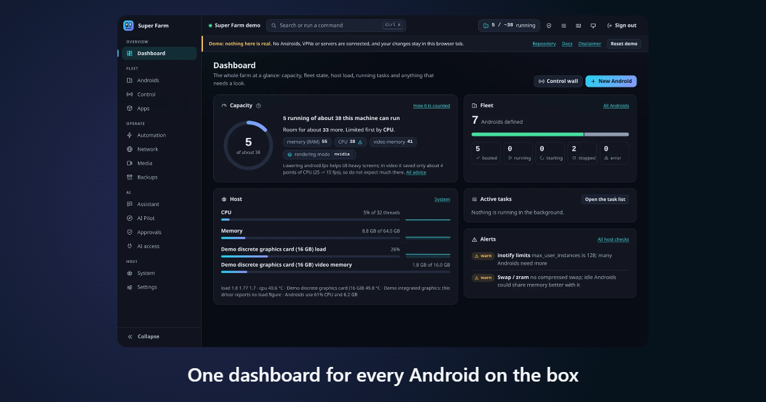This screenshot has width=766, height=402.
Task: Click Open the task list button
Action: [605, 199]
